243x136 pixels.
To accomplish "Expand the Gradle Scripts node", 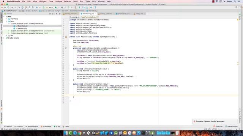I will tap(4, 38).
